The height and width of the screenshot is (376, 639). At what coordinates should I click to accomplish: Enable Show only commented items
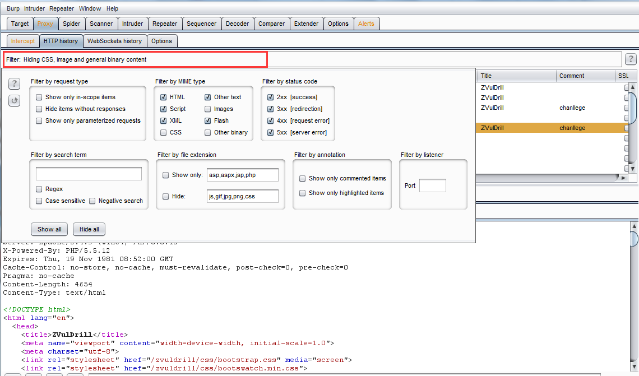point(302,178)
